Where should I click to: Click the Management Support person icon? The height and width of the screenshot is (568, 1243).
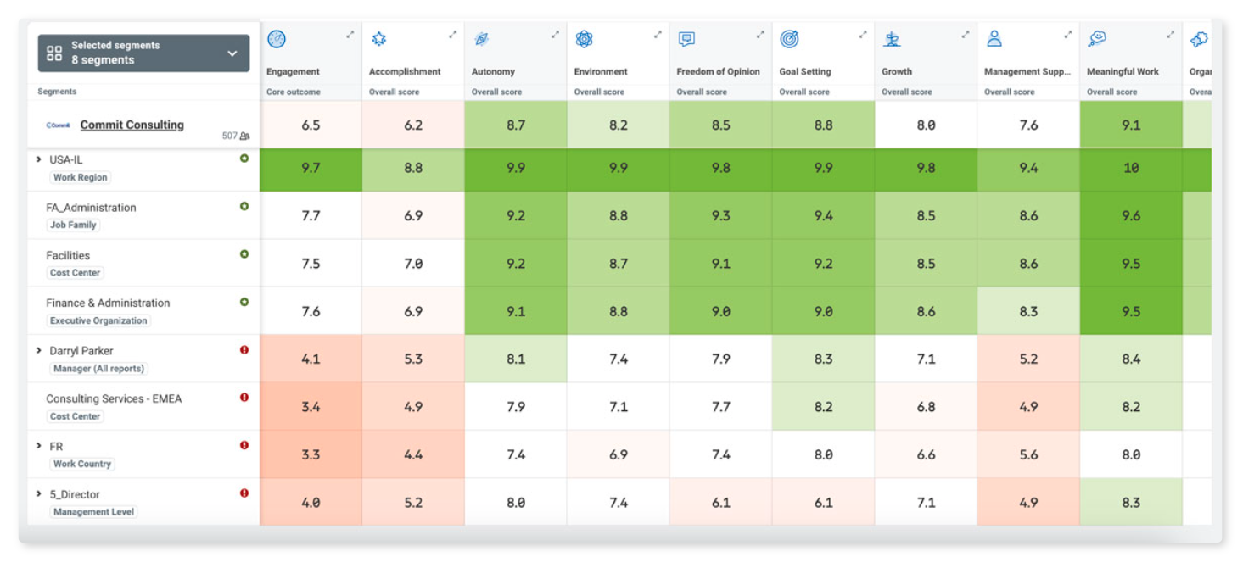[x=994, y=39]
